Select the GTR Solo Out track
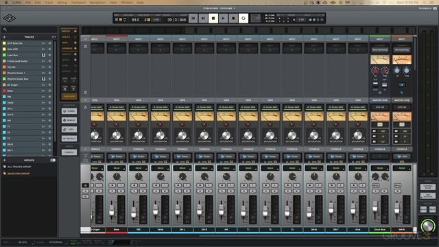The width and height of the screenshot is (439, 247). (x=27, y=43)
